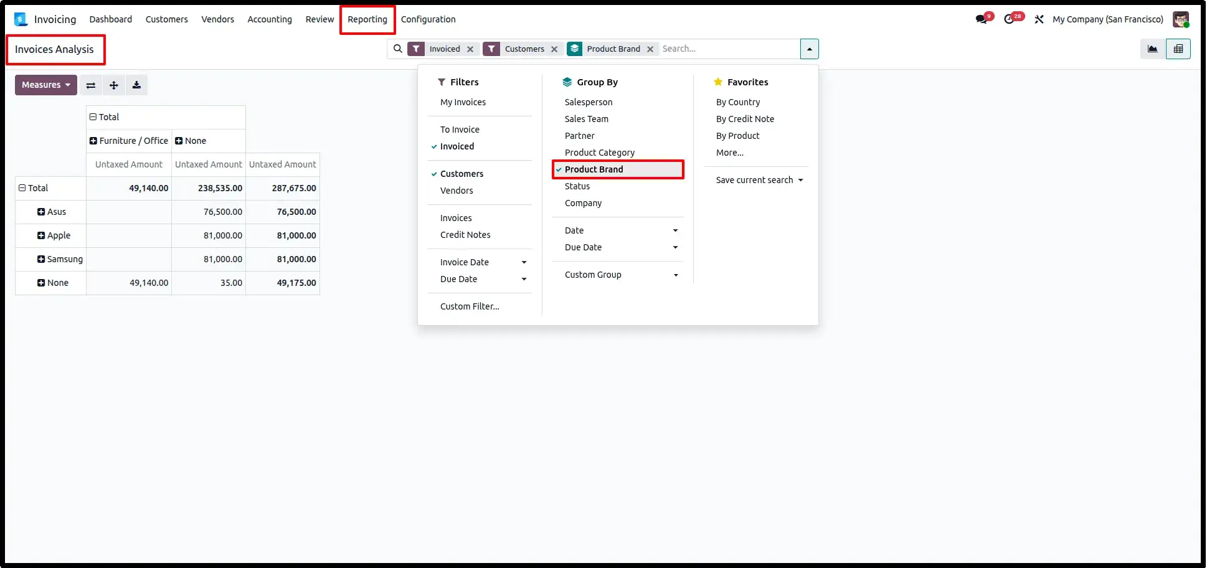1207x568 pixels.
Task: Open the Customers menu
Action: pyautogui.click(x=167, y=19)
